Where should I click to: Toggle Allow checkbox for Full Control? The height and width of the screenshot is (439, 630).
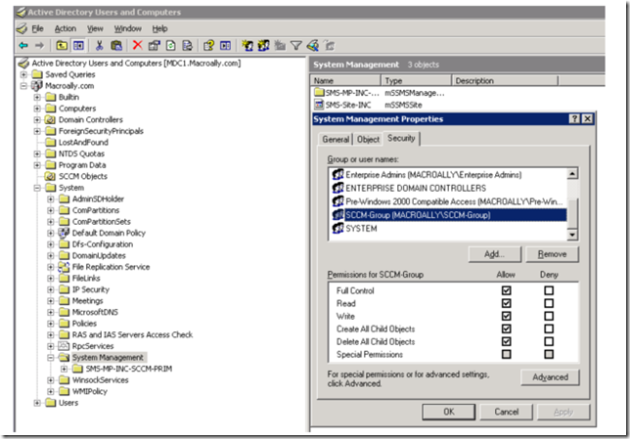pos(505,290)
